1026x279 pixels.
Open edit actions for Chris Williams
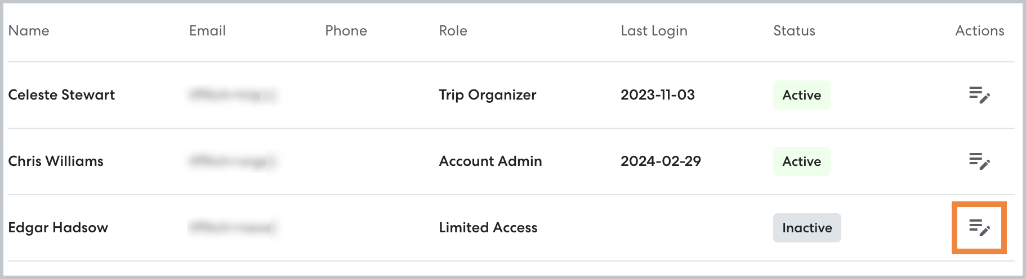point(979,161)
